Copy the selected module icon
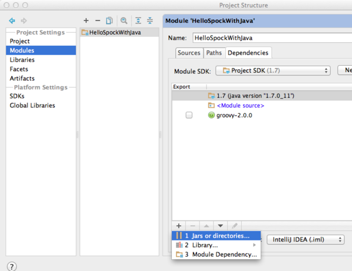352x271 pixels. pos(109,21)
